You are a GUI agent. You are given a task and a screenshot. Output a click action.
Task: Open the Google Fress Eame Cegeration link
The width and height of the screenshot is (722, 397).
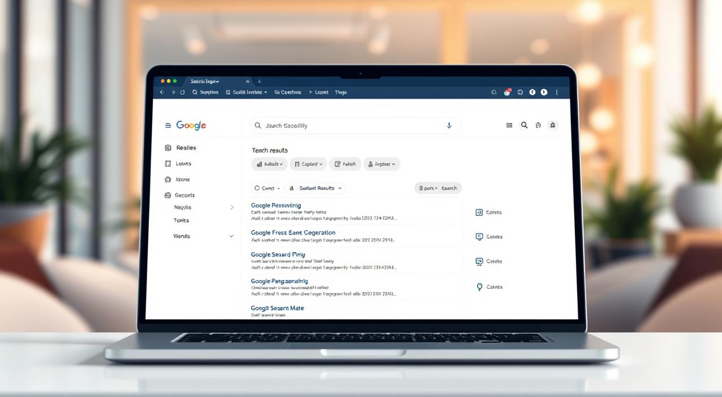tap(293, 233)
